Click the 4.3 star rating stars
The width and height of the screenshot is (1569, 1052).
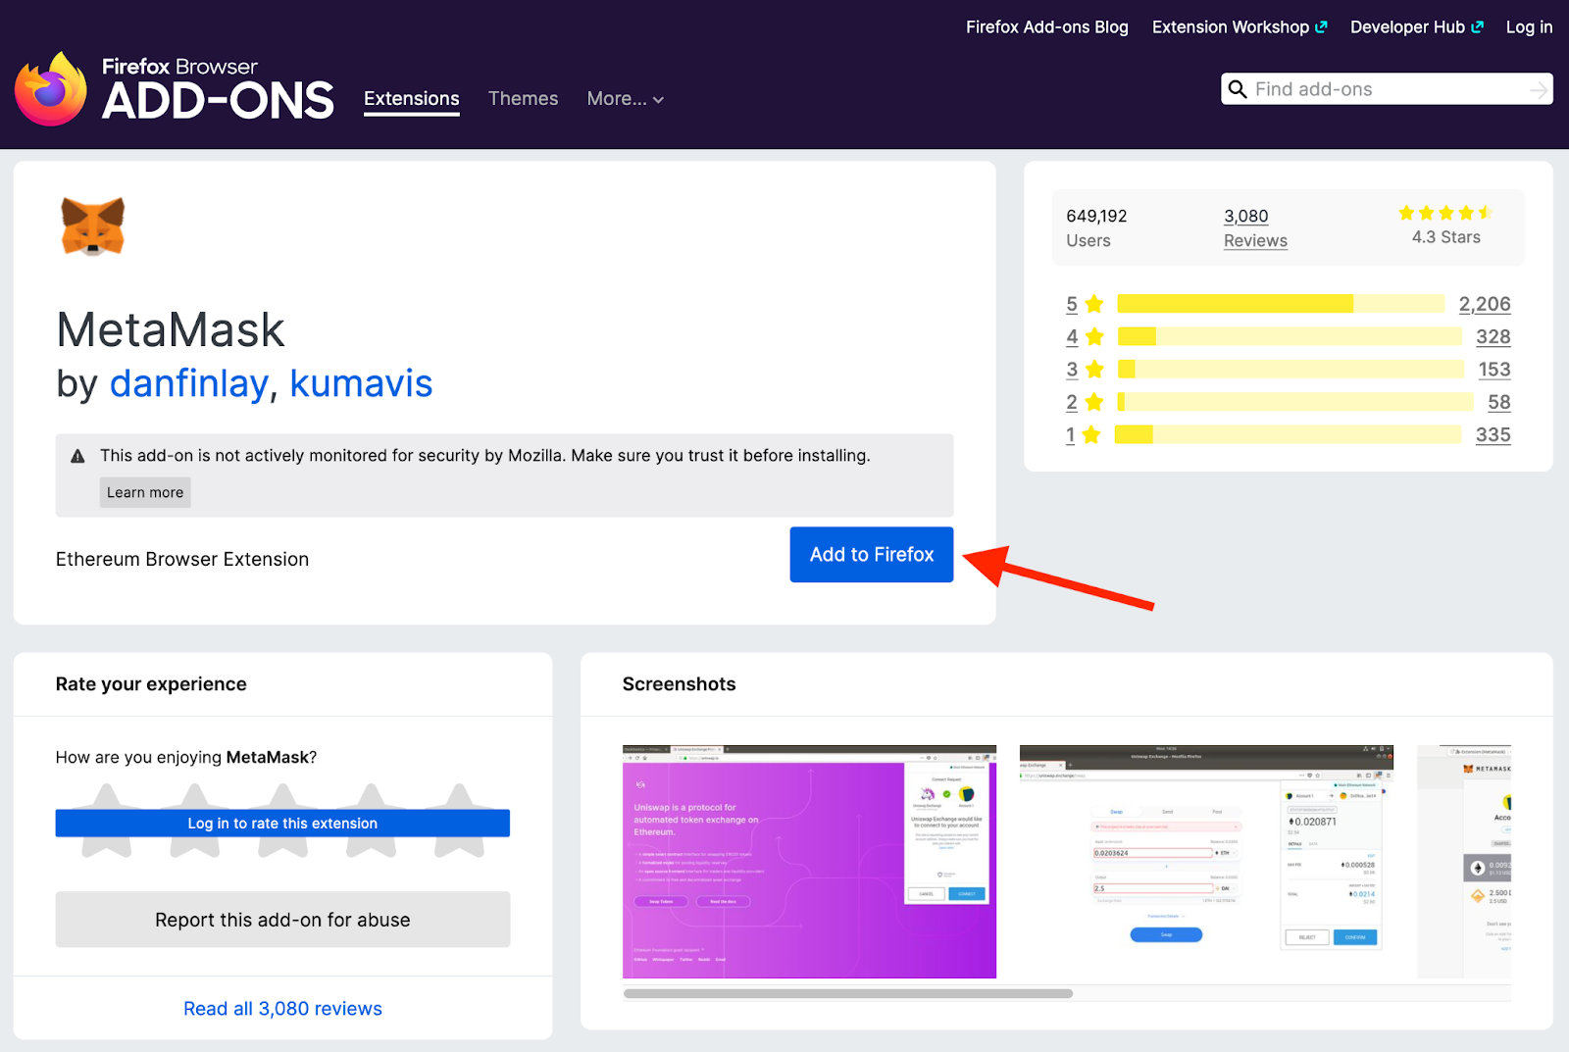1445,213
